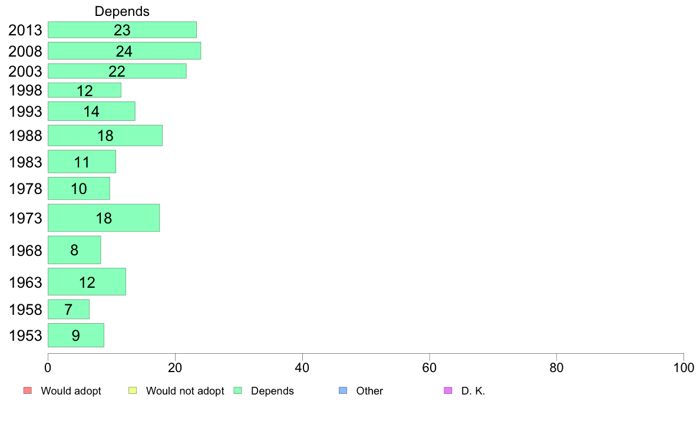Click the magenta D. K. legend swatch
This screenshot has width=700, height=434.
coord(448,390)
